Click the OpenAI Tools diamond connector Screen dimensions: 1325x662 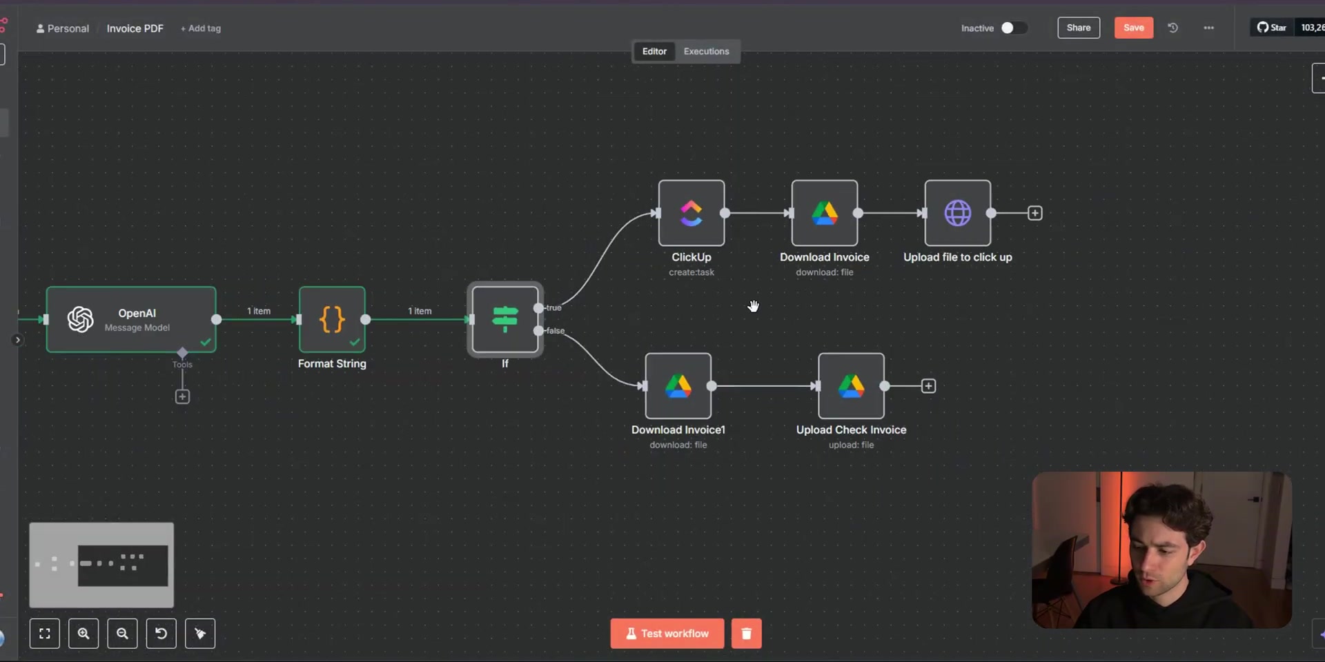pos(182,353)
